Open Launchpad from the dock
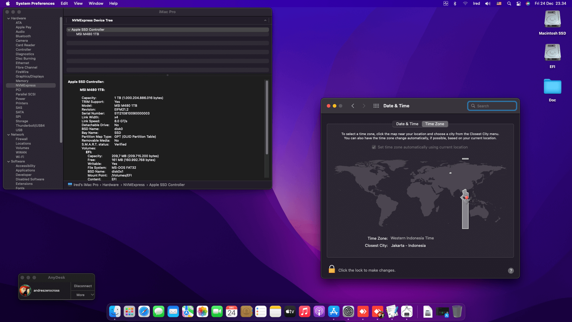This screenshot has width=572, height=322. tap(129, 312)
